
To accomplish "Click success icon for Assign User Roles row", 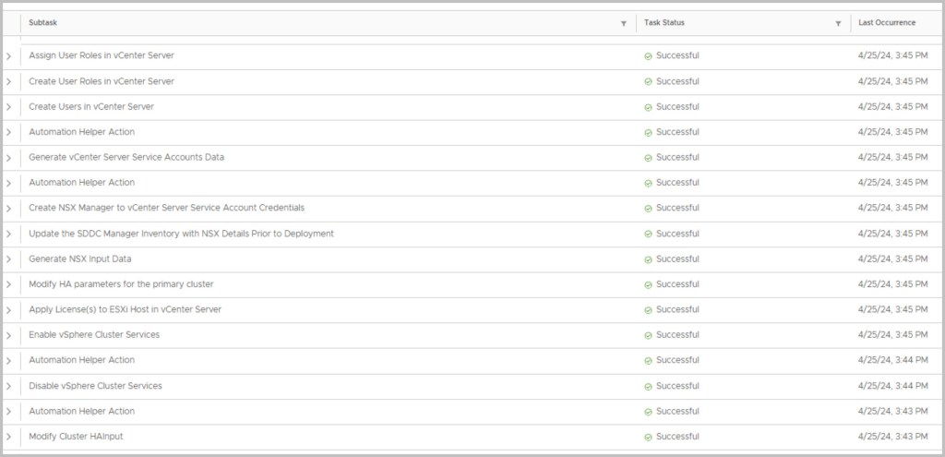I will point(648,55).
